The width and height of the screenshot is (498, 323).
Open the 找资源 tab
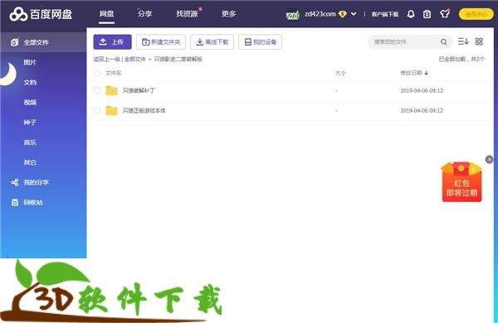tap(187, 13)
